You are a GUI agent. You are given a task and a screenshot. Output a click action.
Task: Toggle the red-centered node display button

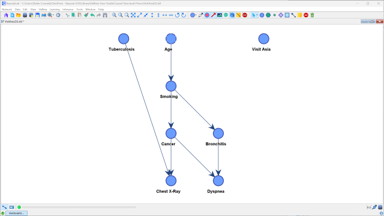(x=207, y=15)
